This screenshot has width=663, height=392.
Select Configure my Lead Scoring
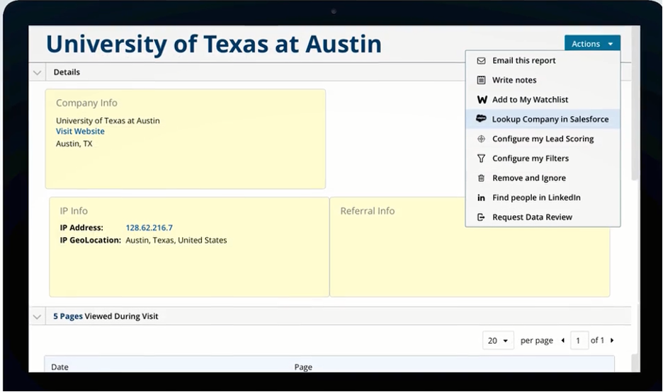tap(543, 139)
